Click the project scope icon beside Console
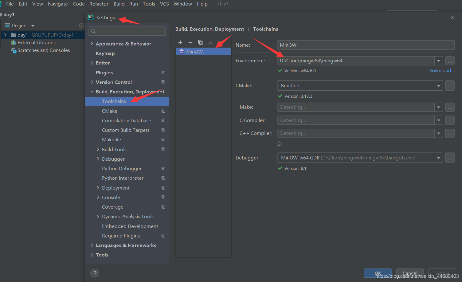The image size is (462, 282). click(x=163, y=197)
